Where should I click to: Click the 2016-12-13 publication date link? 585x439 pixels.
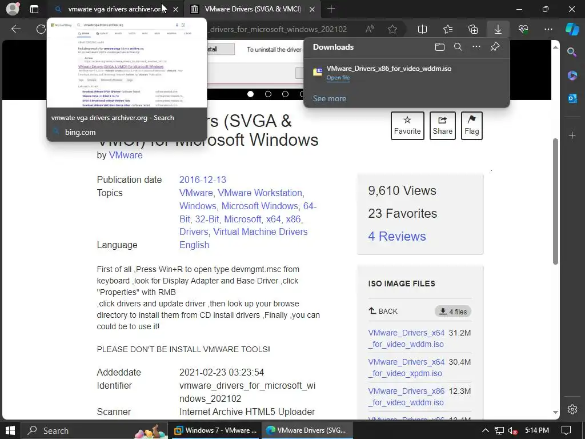pyautogui.click(x=203, y=180)
